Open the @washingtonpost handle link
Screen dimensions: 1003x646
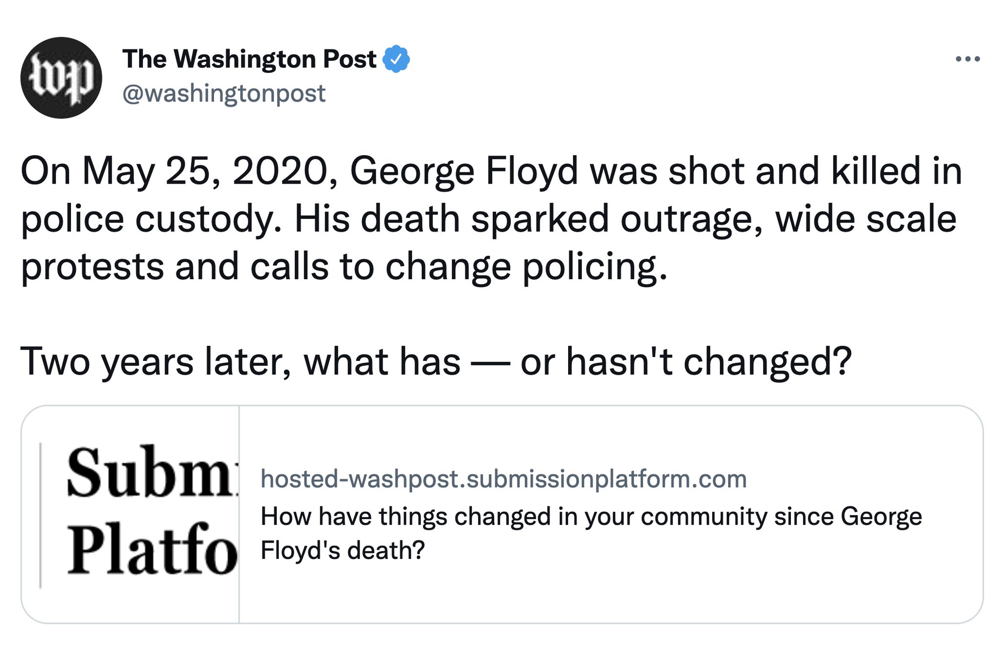pyautogui.click(x=224, y=93)
